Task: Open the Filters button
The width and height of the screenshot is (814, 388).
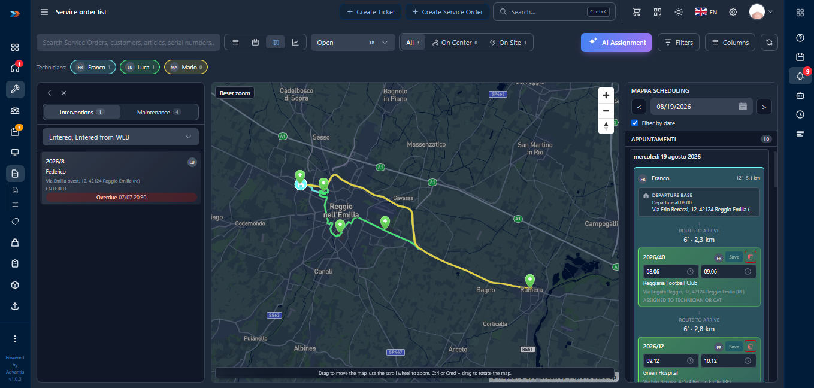Action: tap(679, 43)
